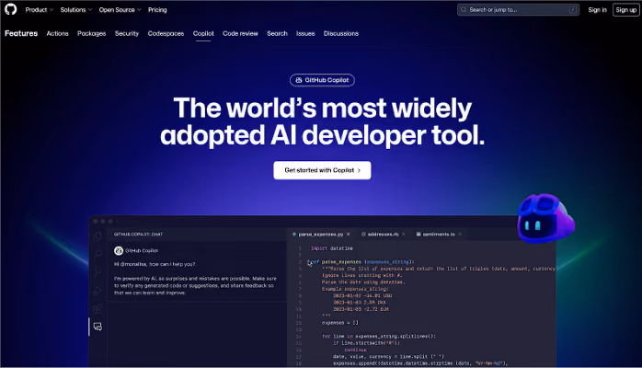Click the GitHub Octocat logo

[11, 9]
